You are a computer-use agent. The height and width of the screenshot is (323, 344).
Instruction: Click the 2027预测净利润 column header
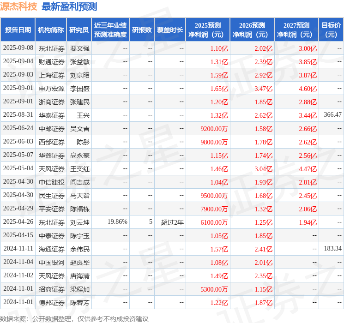(x=296, y=30)
